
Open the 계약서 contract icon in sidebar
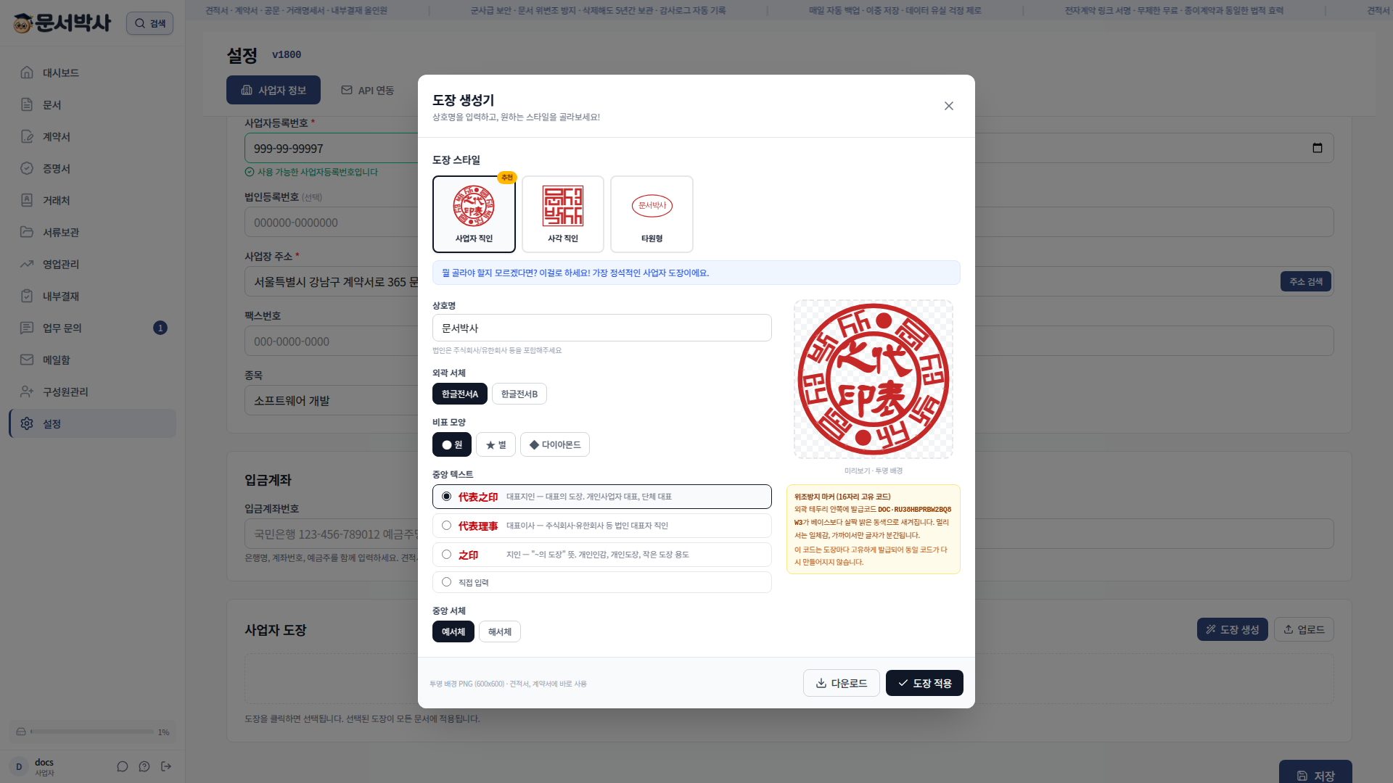27,136
